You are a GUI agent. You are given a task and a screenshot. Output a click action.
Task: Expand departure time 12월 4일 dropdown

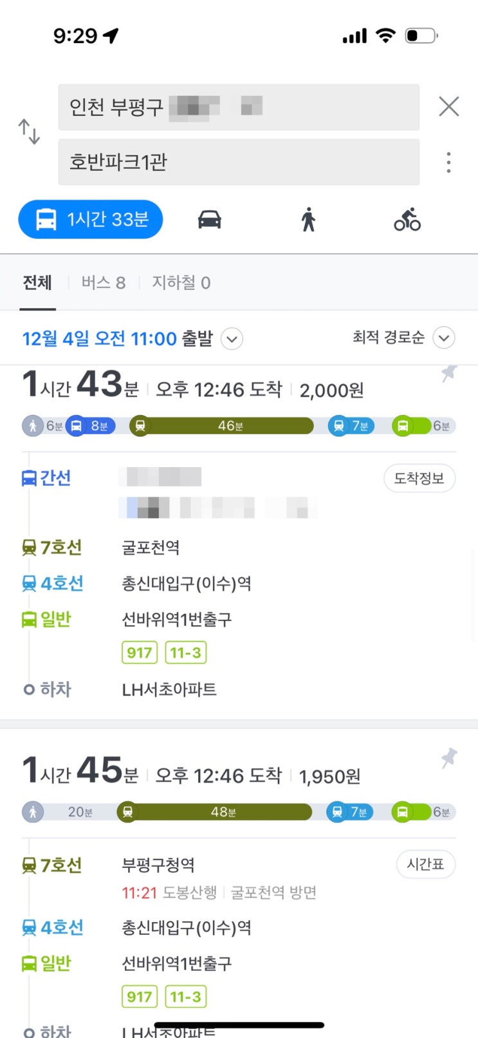tap(232, 338)
